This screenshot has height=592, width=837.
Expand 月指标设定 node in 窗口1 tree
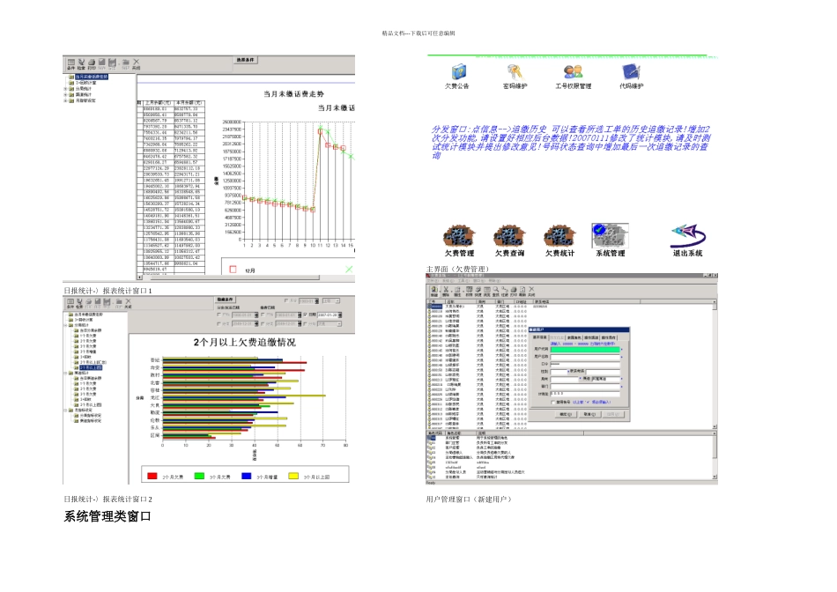point(66,100)
